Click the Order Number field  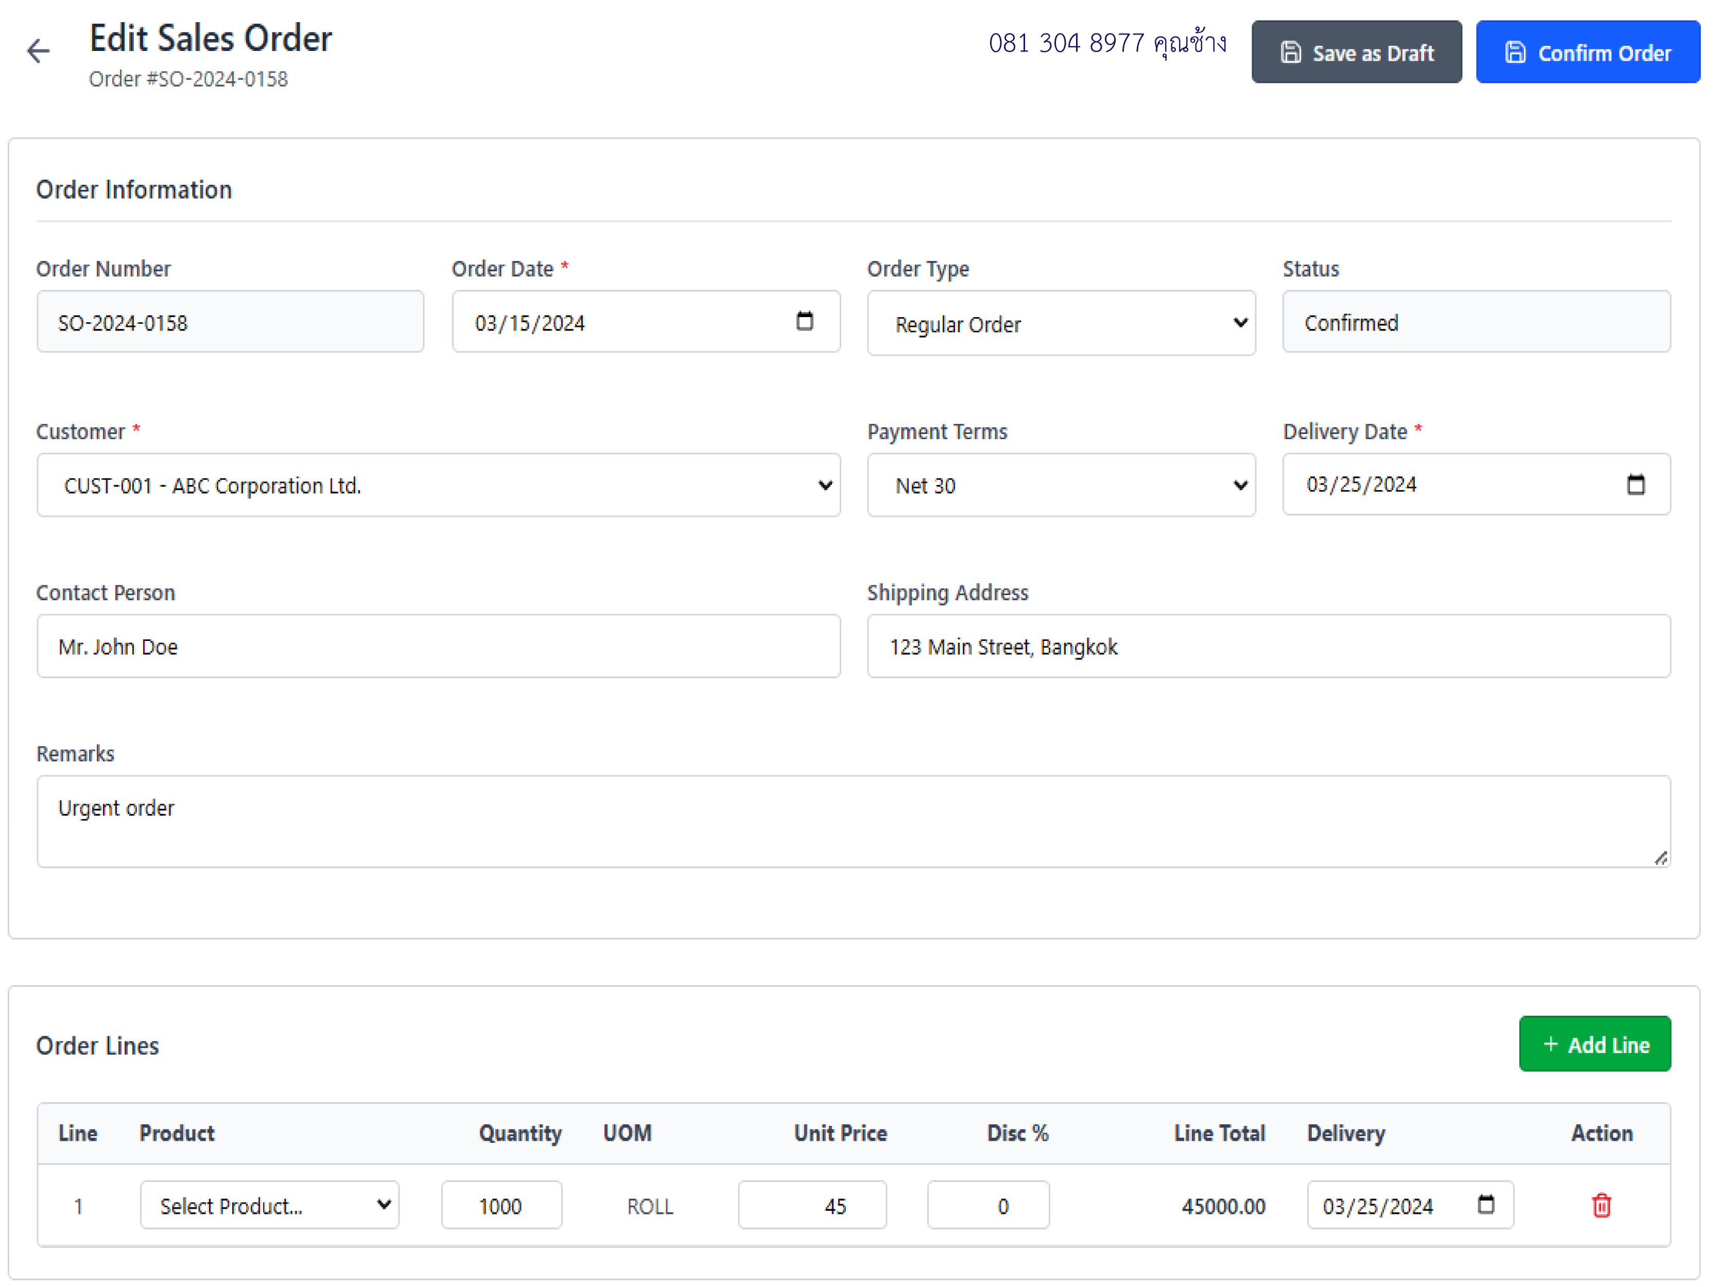231,321
